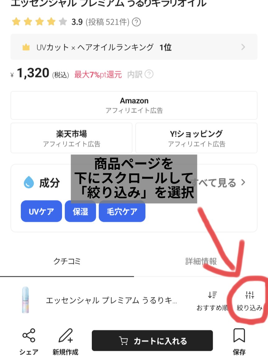This screenshot has height=358, width=268.
Task: Switch to 詳細情報 tab
Action: tap(201, 261)
